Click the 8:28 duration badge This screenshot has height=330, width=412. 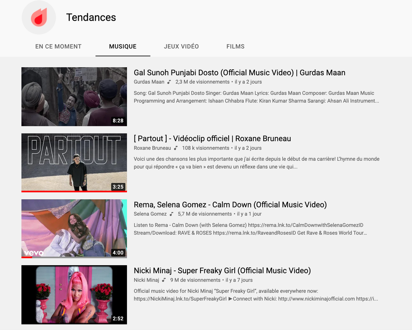click(118, 120)
